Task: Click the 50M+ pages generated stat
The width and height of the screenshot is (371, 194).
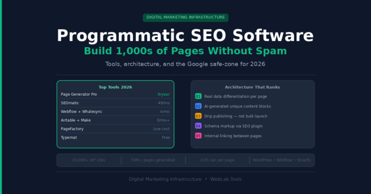Action: (x=153, y=160)
